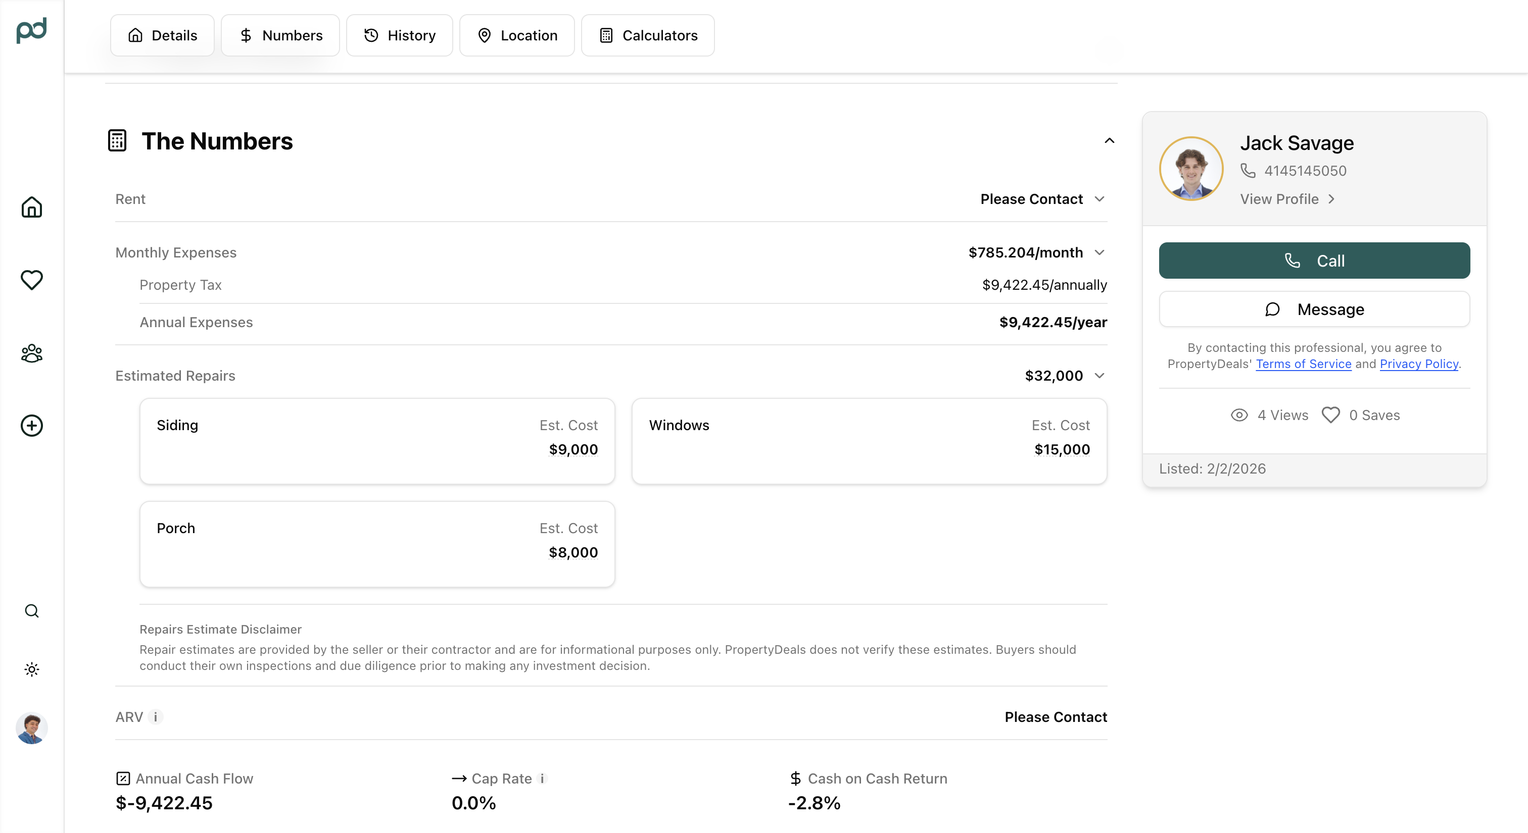This screenshot has height=833, width=1528.
Task: Open the community people icon in sidebar
Action: tap(31, 353)
